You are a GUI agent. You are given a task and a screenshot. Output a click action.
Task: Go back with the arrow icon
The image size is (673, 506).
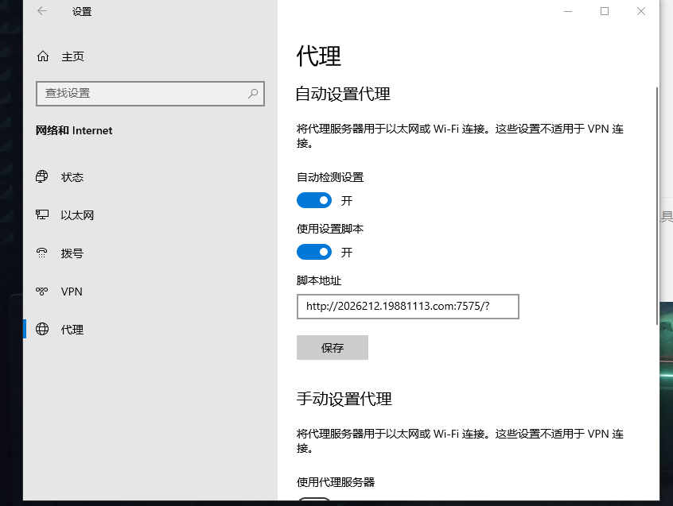coord(42,11)
